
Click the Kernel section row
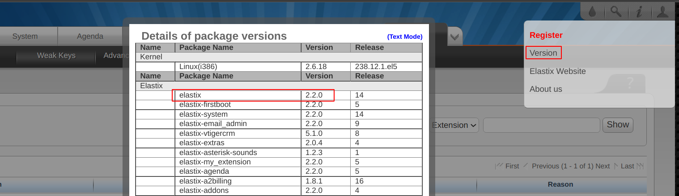pos(279,57)
